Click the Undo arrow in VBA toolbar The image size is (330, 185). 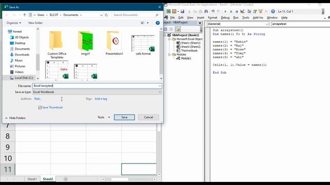click(213, 11)
